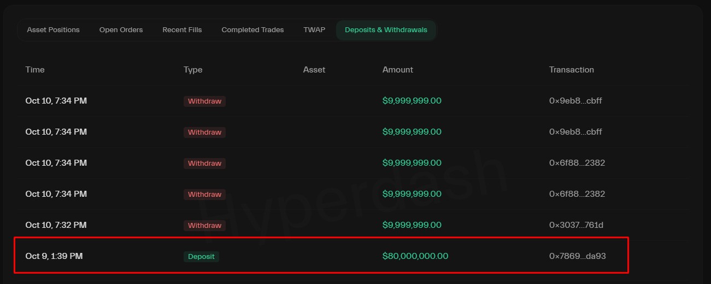
Task: Click the green Deposit badge
Action: pyautogui.click(x=201, y=257)
